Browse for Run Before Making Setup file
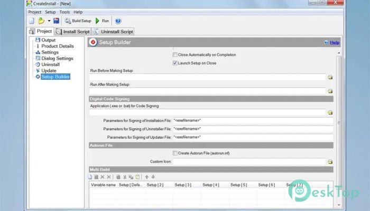Viewport: 370px width, 211px height. 330,77
